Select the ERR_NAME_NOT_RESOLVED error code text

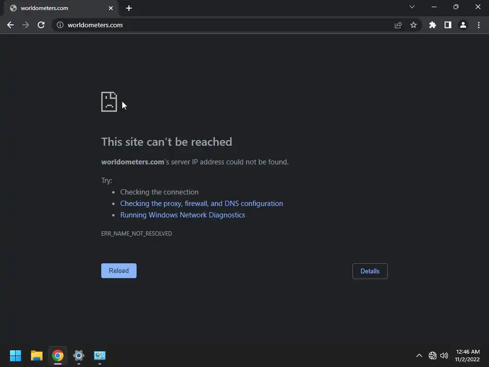point(137,233)
